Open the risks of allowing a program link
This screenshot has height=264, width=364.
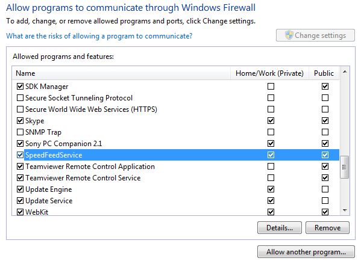tap(99, 36)
